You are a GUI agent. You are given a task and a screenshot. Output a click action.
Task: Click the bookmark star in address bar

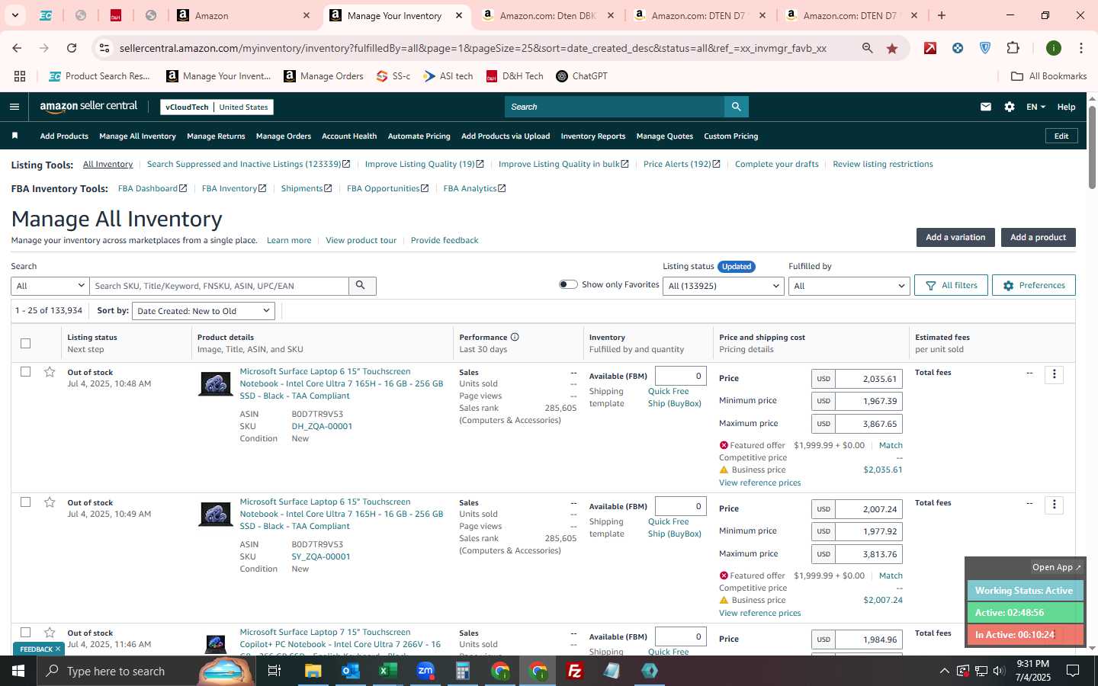tap(892, 48)
